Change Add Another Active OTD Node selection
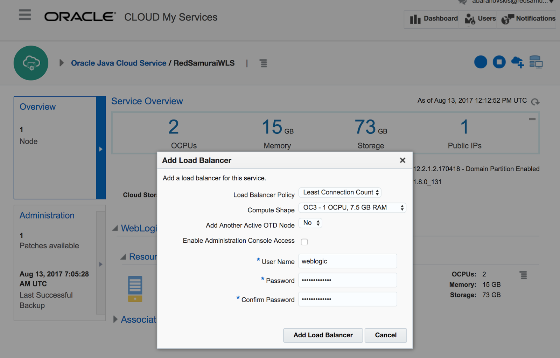Screen dimensions: 560x358 pyautogui.click(x=310, y=223)
